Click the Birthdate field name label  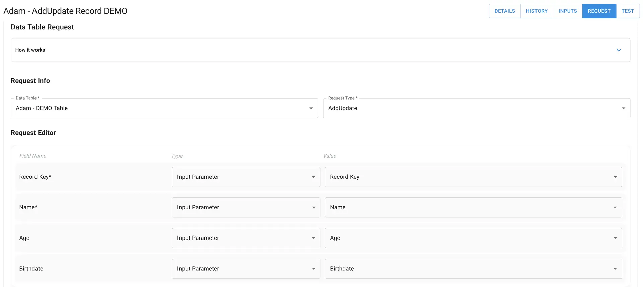31,269
